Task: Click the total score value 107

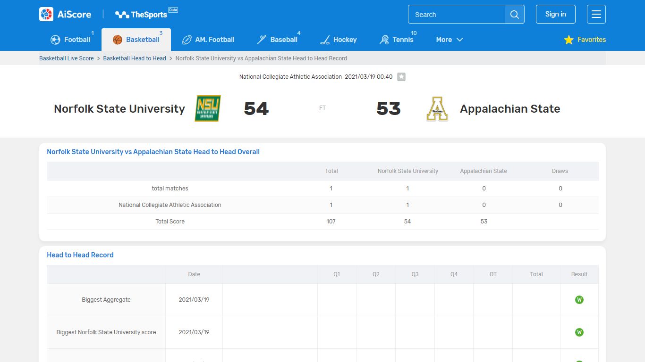Action: [331, 222]
